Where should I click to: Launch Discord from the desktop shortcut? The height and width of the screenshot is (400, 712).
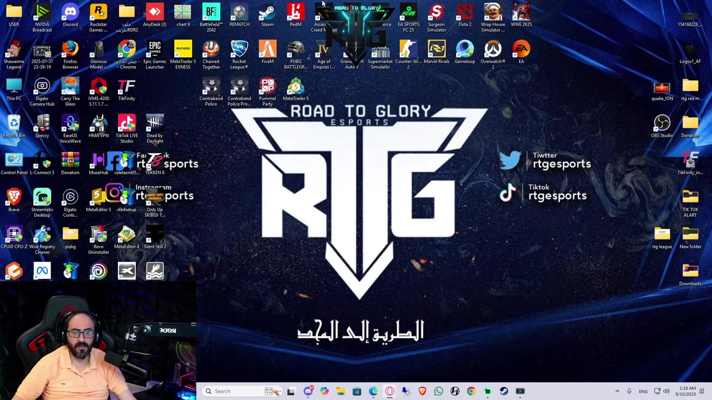[70, 15]
